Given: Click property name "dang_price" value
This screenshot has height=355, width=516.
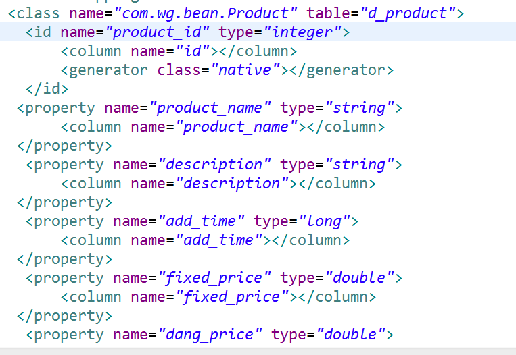Looking at the screenshot, I should pos(210,335).
